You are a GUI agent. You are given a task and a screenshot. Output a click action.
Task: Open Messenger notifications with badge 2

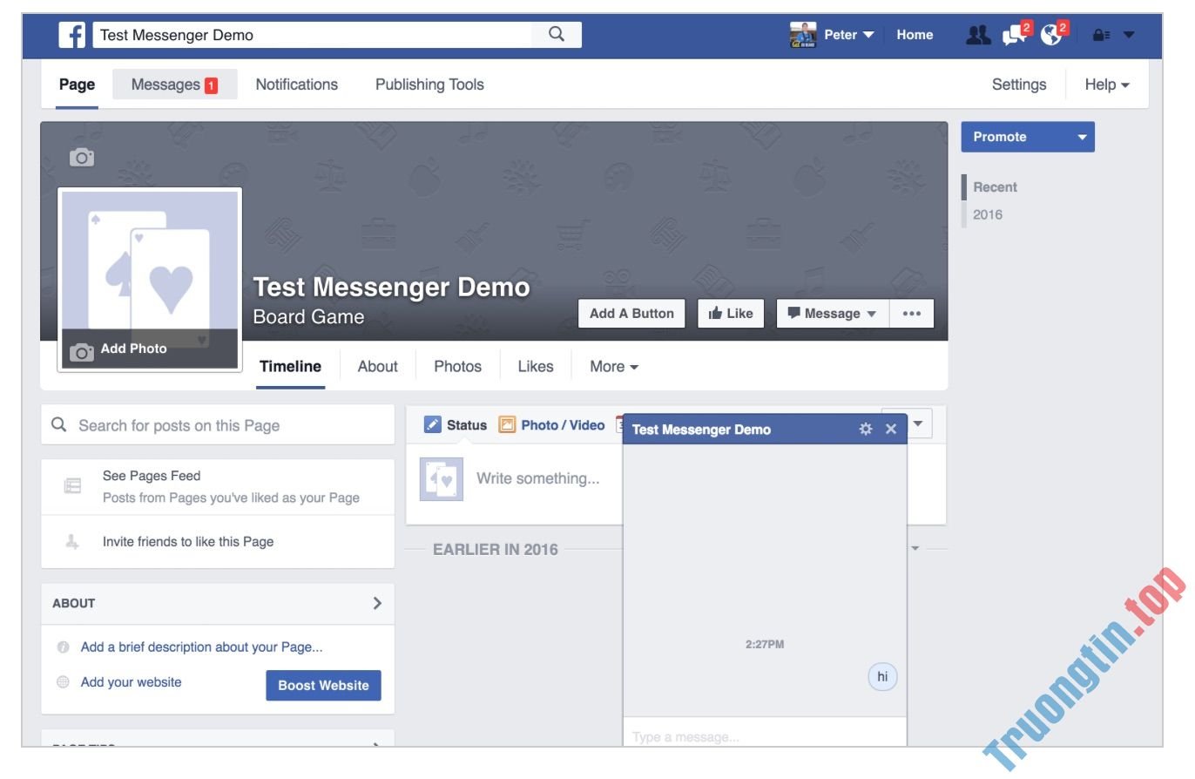[1012, 35]
